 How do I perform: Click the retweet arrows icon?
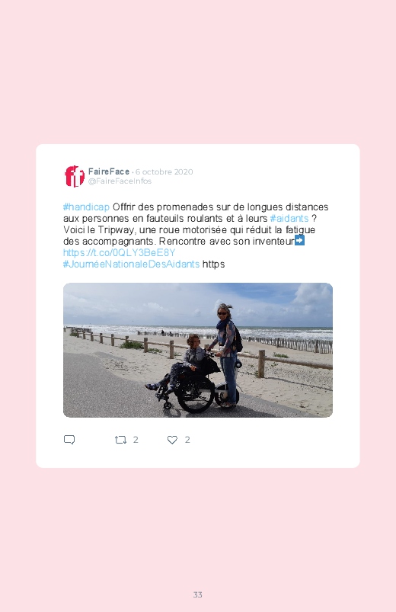tap(120, 440)
